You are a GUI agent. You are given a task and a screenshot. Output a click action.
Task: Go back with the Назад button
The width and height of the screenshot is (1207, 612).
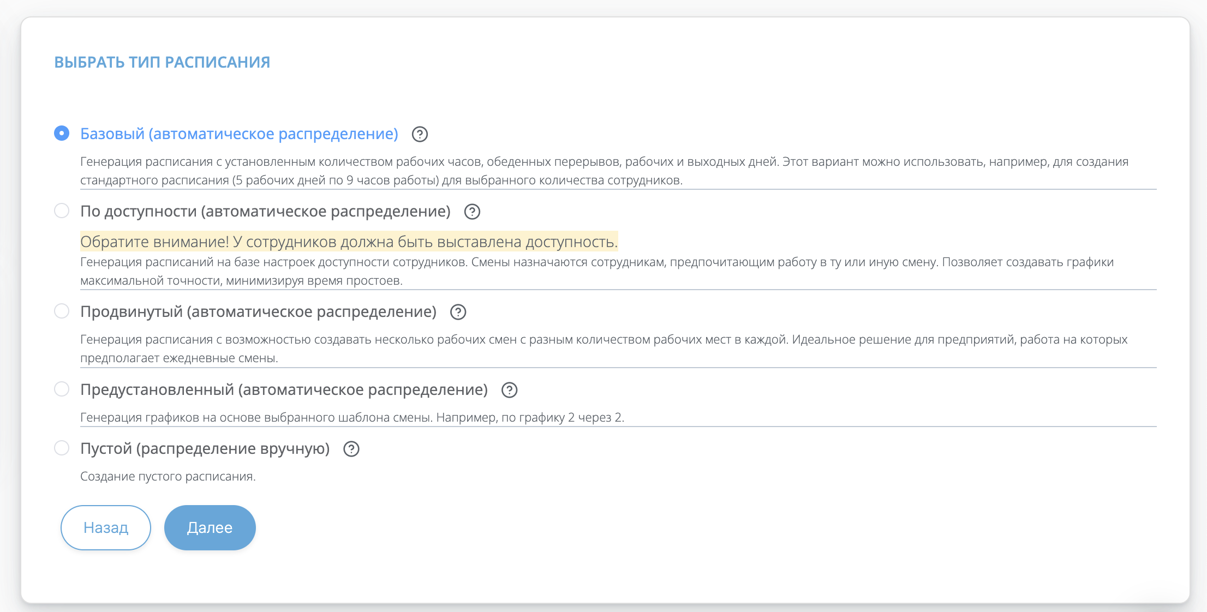pos(106,527)
